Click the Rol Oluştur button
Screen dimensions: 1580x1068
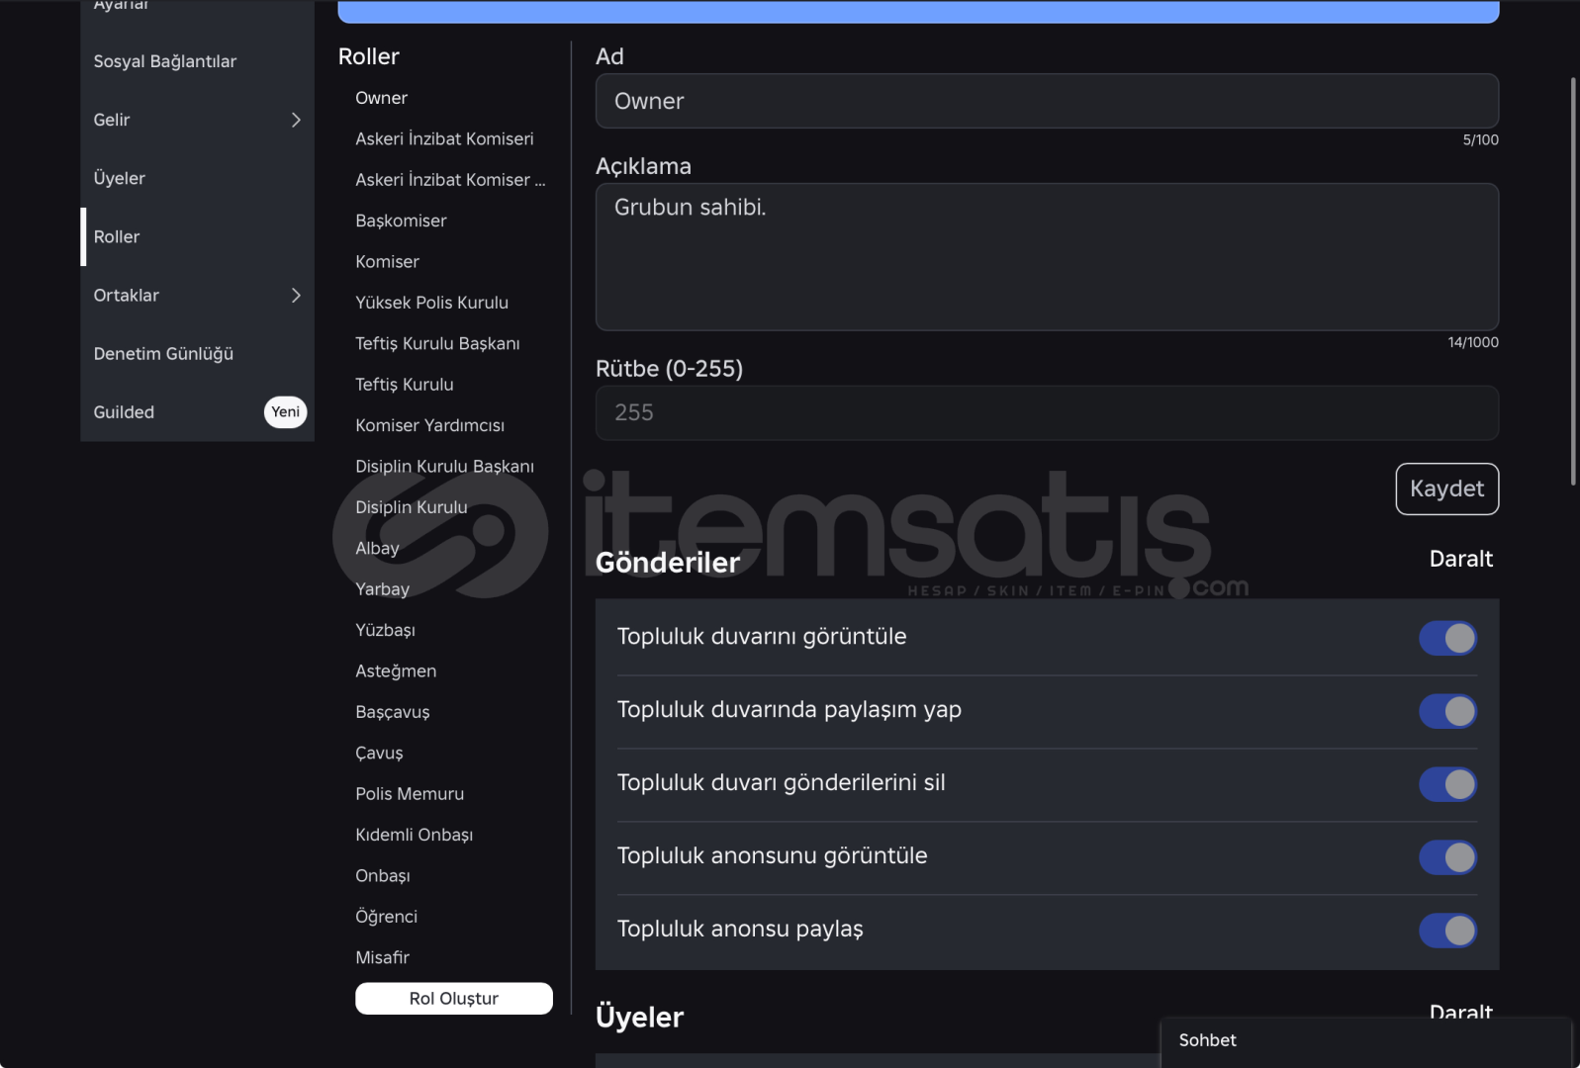coord(453,998)
